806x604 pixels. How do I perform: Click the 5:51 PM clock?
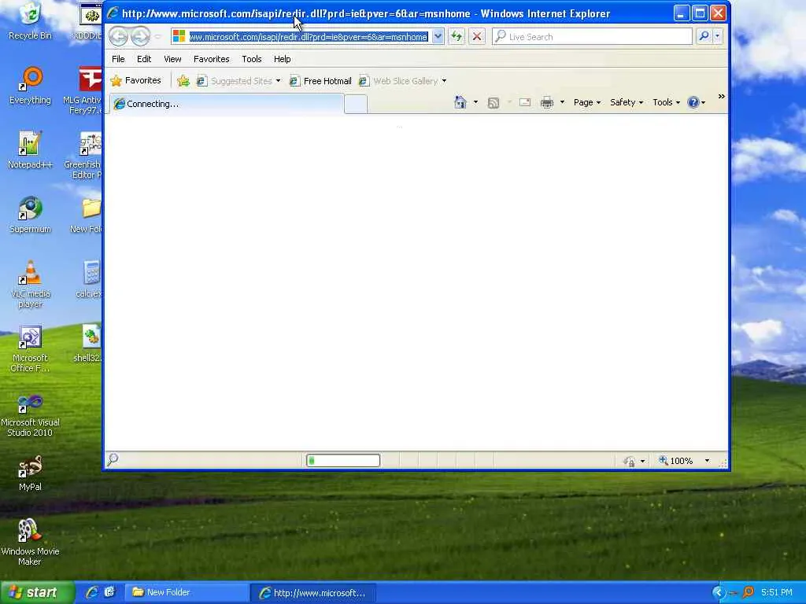777,593
